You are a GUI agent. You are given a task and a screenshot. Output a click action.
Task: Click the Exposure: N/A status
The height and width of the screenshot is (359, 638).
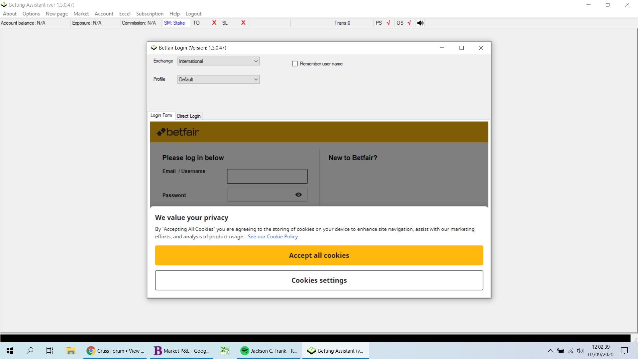pos(87,23)
